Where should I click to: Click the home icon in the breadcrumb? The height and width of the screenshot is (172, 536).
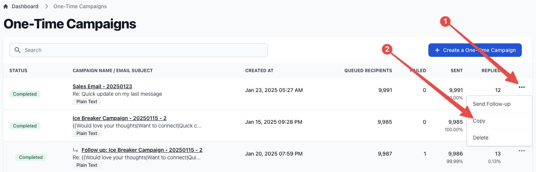point(6,6)
